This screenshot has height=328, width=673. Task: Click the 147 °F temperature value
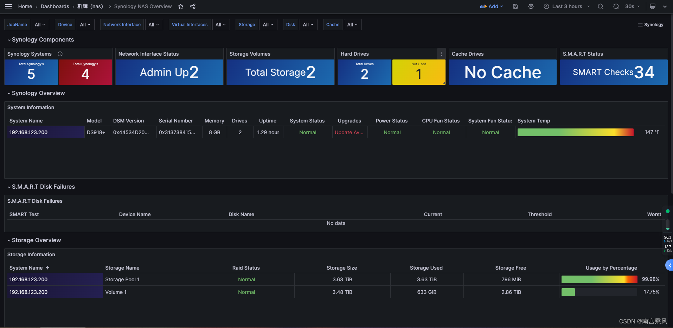pos(652,132)
